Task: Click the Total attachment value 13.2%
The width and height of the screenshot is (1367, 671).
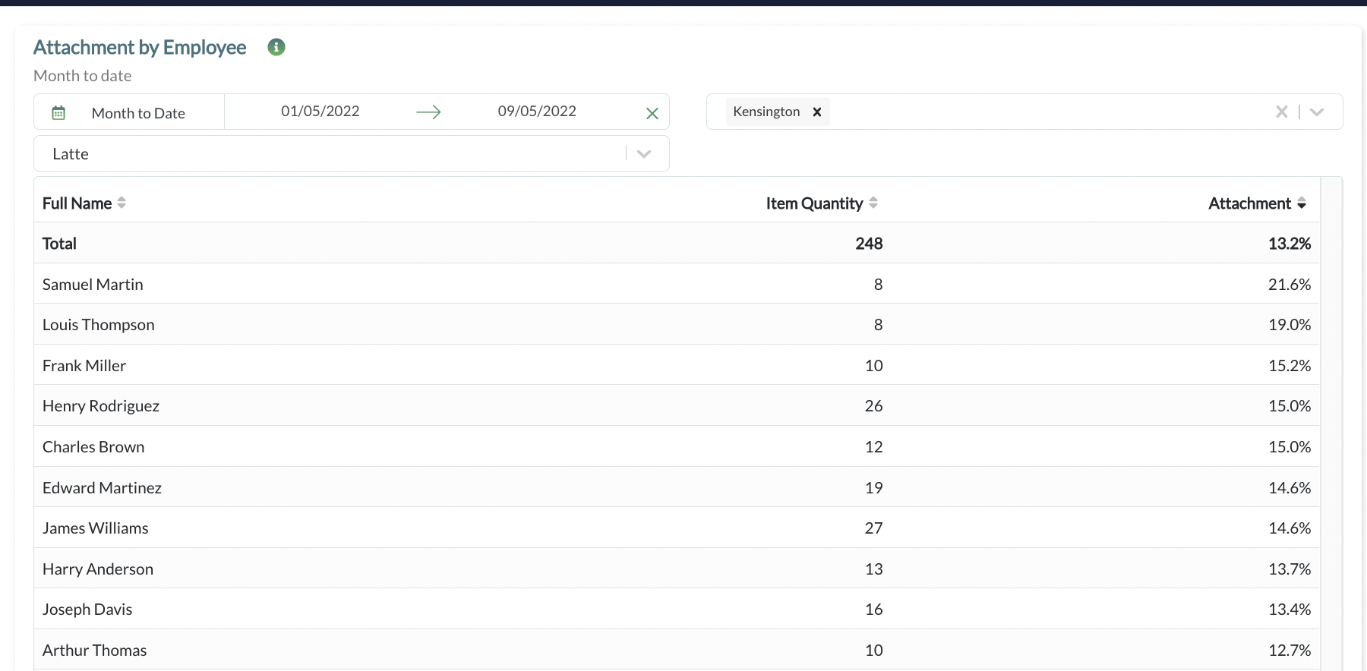Action: pyautogui.click(x=1290, y=244)
